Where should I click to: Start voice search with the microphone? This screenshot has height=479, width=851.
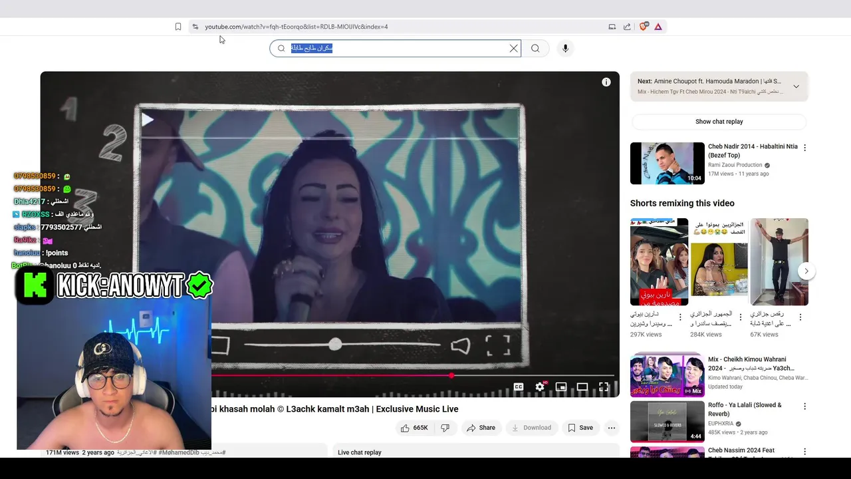[565, 48]
